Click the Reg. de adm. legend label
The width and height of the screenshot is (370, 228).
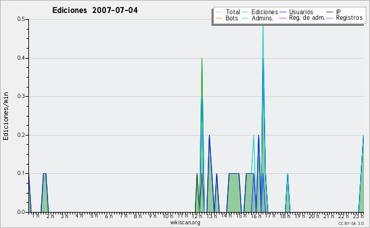307,18
